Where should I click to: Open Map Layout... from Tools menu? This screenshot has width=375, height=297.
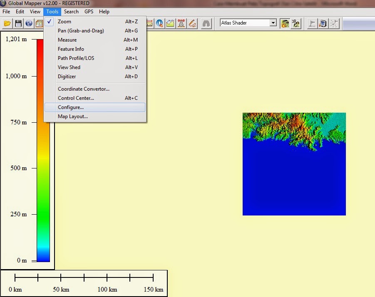[95, 116]
